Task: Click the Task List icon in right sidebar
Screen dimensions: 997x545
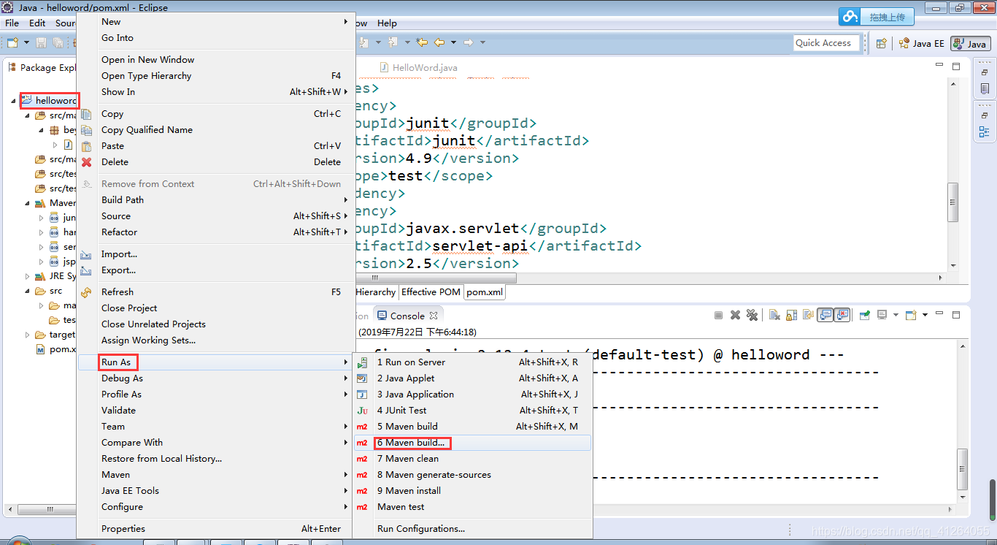Action: (x=985, y=89)
